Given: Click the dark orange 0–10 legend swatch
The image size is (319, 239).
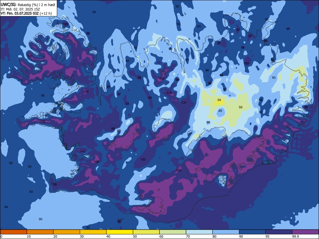Looking at the screenshot, I should (x=13, y=232).
